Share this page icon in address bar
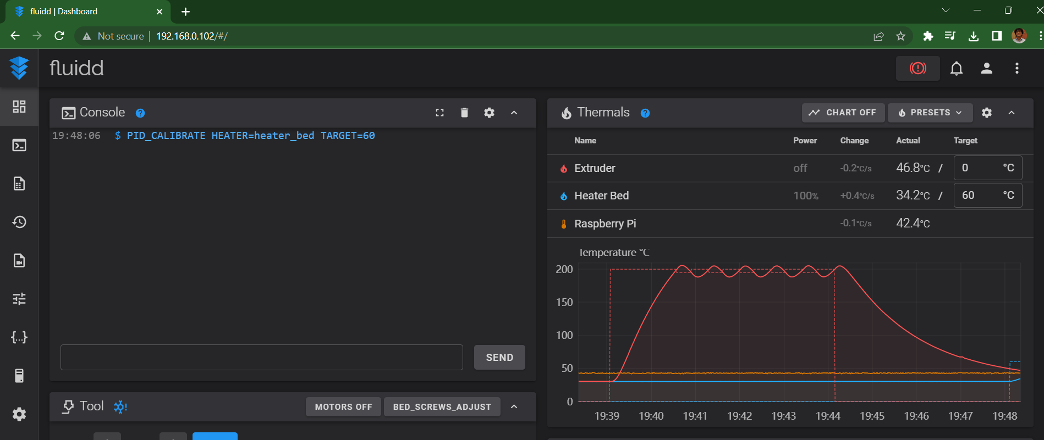The width and height of the screenshot is (1044, 440). point(878,36)
